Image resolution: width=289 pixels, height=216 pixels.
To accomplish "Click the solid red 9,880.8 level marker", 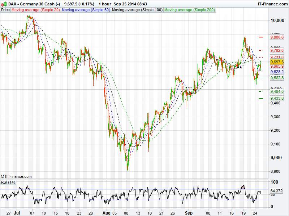I will (261, 37).
